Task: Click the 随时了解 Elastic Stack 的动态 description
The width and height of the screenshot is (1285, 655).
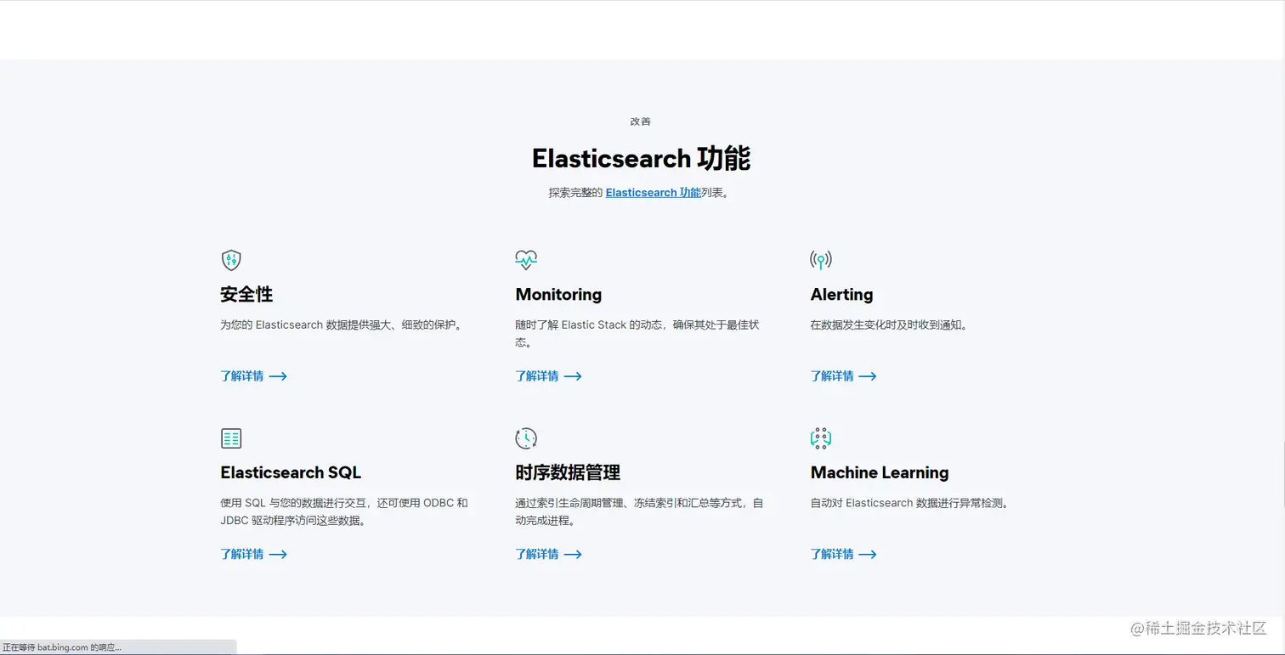Action: tap(637, 334)
